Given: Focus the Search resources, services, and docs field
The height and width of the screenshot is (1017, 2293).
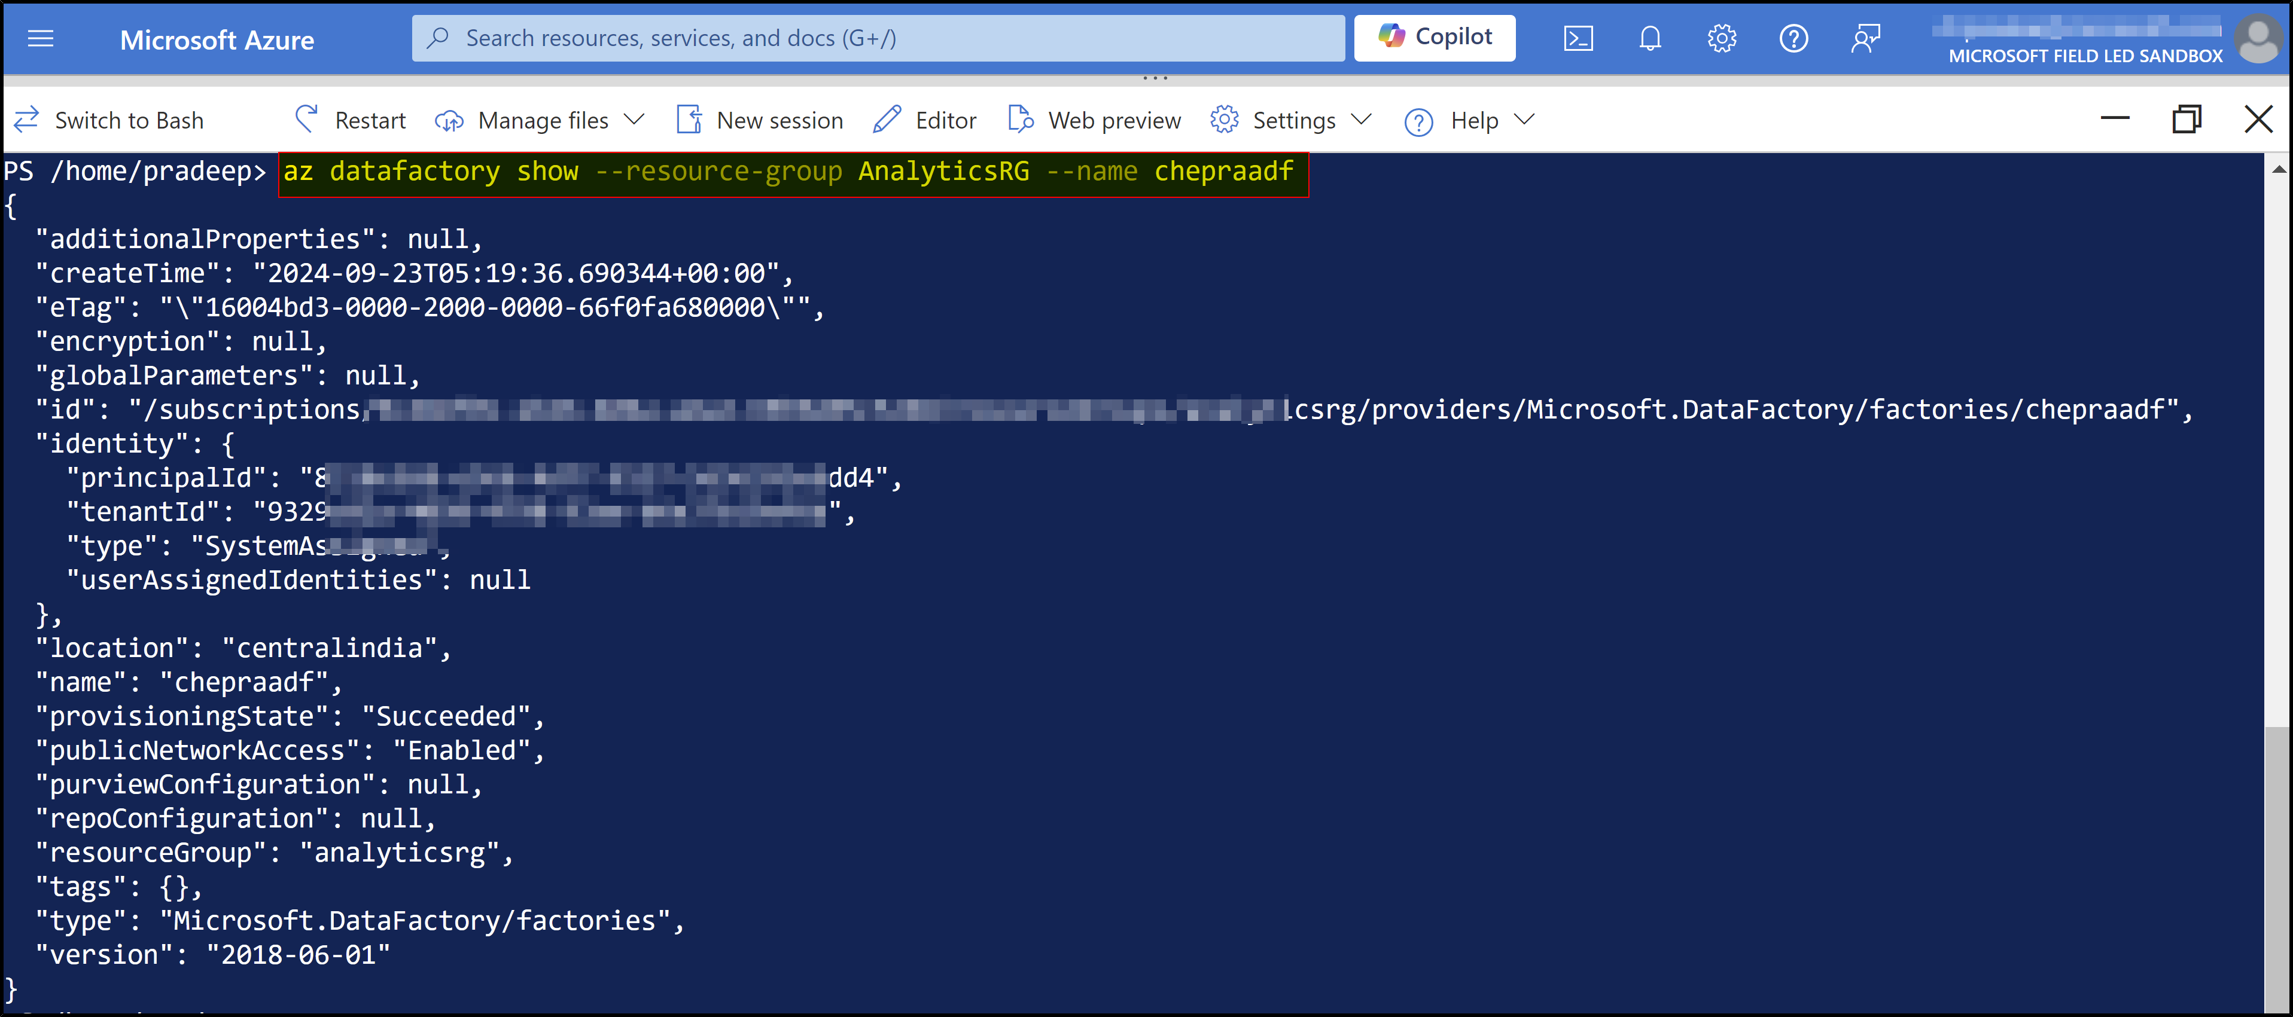Looking at the screenshot, I should [x=878, y=38].
